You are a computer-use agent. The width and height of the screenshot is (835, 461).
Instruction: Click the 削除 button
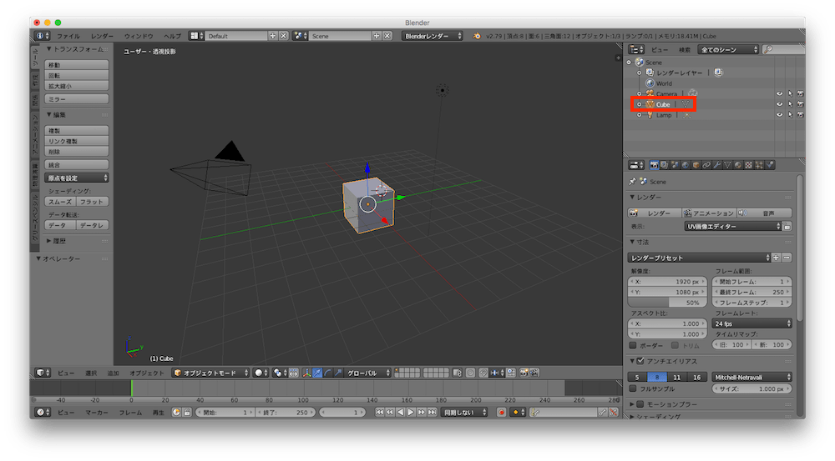pyautogui.click(x=77, y=152)
